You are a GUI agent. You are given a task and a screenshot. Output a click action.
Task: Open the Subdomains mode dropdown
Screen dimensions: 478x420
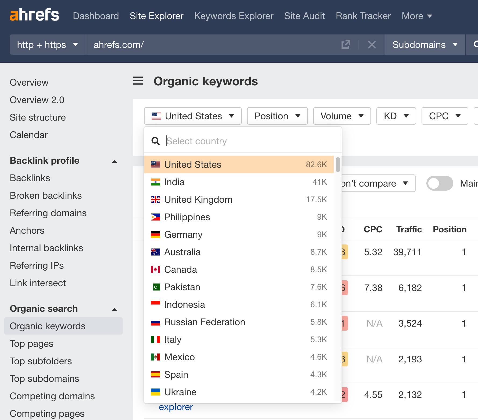(425, 45)
